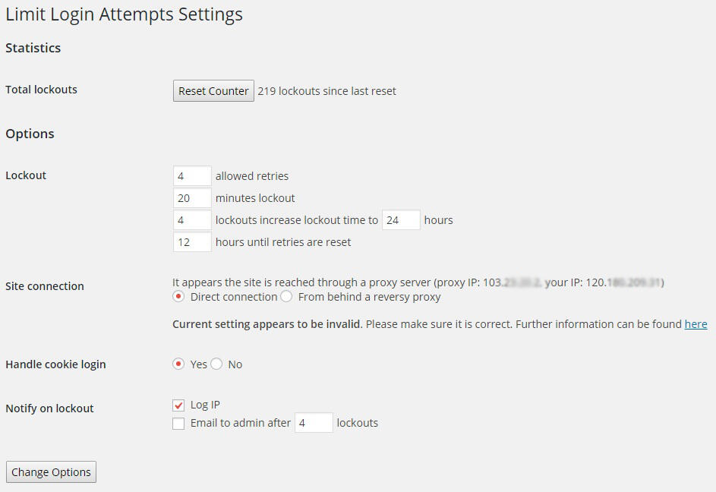Image resolution: width=716 pixels, height=492 pixels.
Task: Click the lockouts increase count field
Action: (192, 220)
